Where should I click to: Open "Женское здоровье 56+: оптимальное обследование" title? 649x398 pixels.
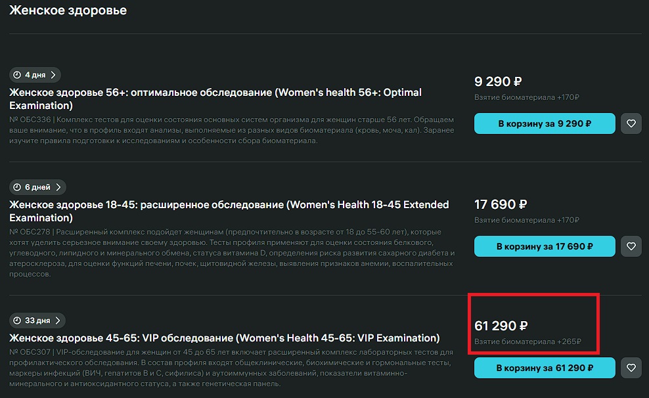[x=215, y=99]
